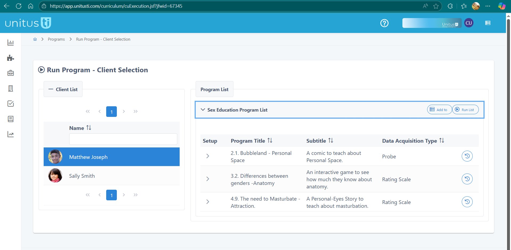This screenshot has width=511, height=250.
Task: Toggle read aloud icon in address bar
Action: coord(425,6)
